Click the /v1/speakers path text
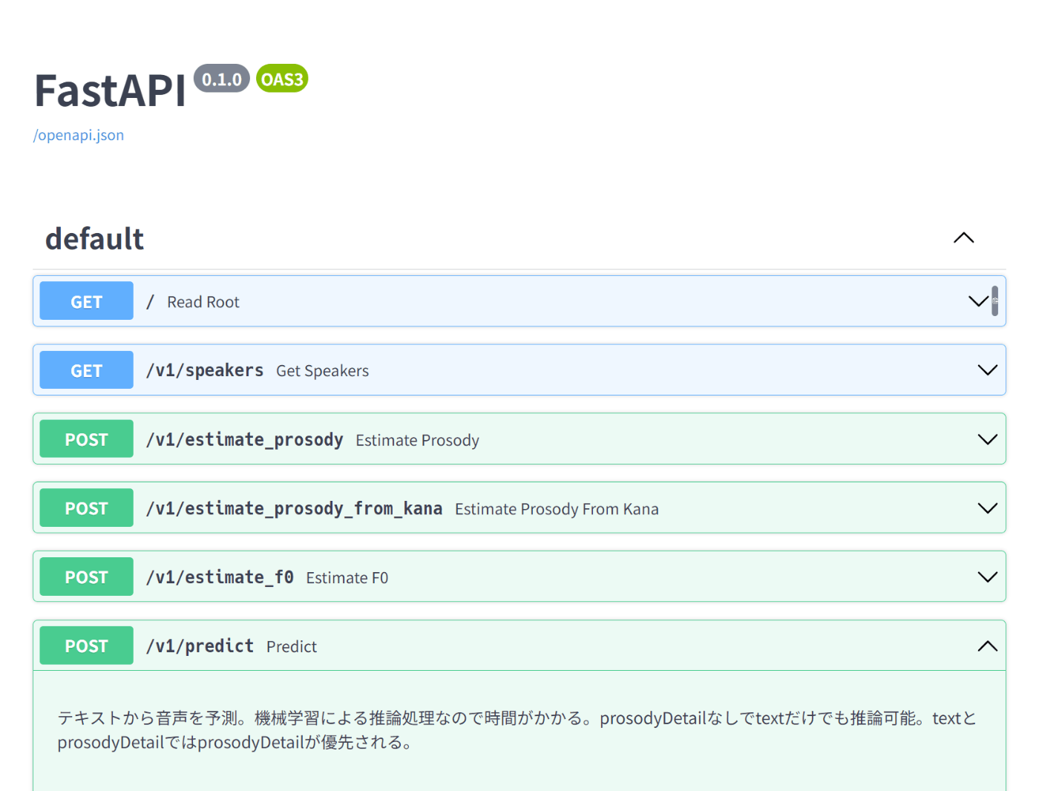Screen dimensions: 1039x791 click(x=205, y=370)
